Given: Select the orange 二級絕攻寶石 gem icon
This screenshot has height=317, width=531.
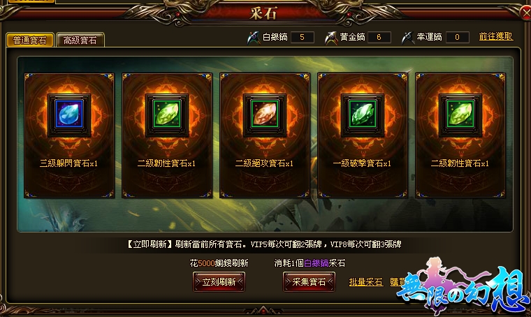Looking at the screenshot, I should pyautogui.click(x=265, y=115).
